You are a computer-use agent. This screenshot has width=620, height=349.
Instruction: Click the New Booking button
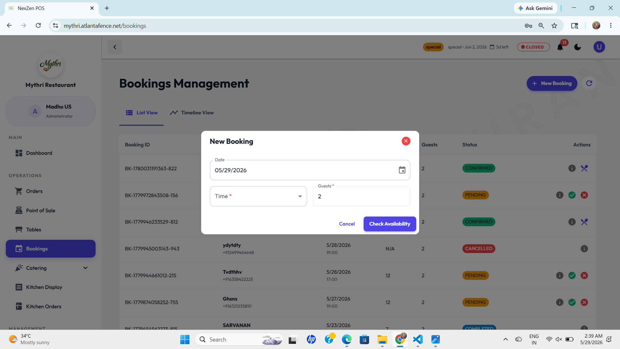pyautogui.click(x=552, y=83)
